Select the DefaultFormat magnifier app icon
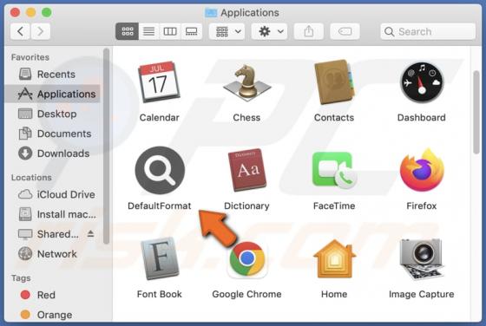 point(160,170)
